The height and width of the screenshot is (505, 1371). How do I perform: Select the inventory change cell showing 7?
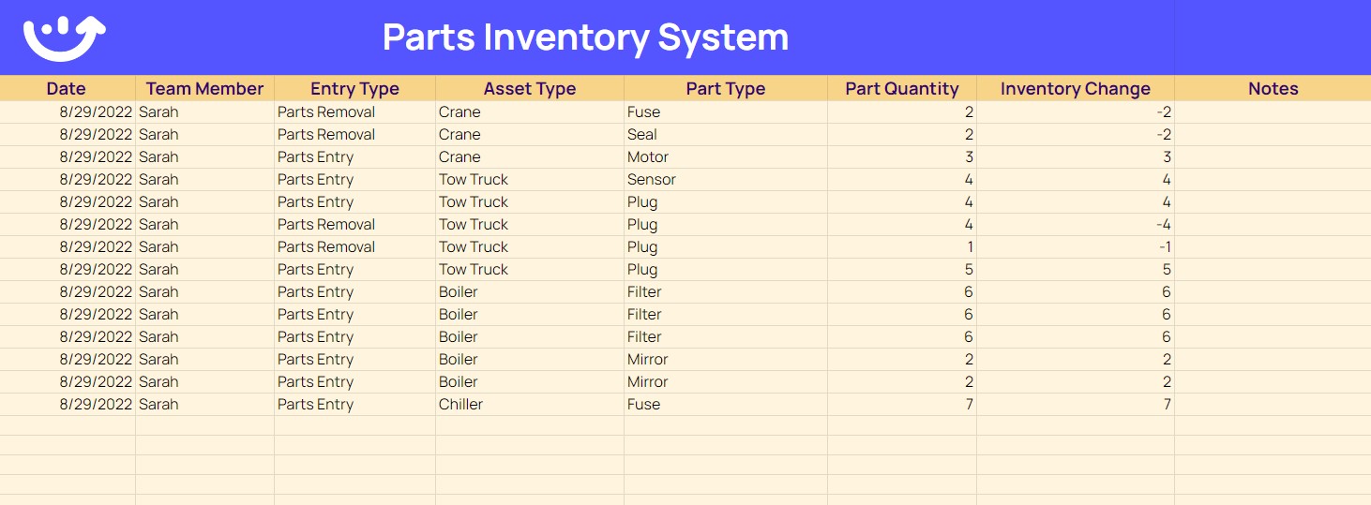(1076, 405)
